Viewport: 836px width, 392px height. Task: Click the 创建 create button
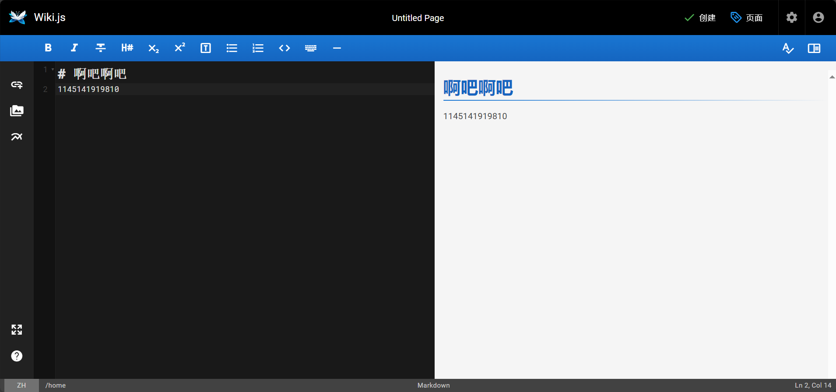click(700, 18)
